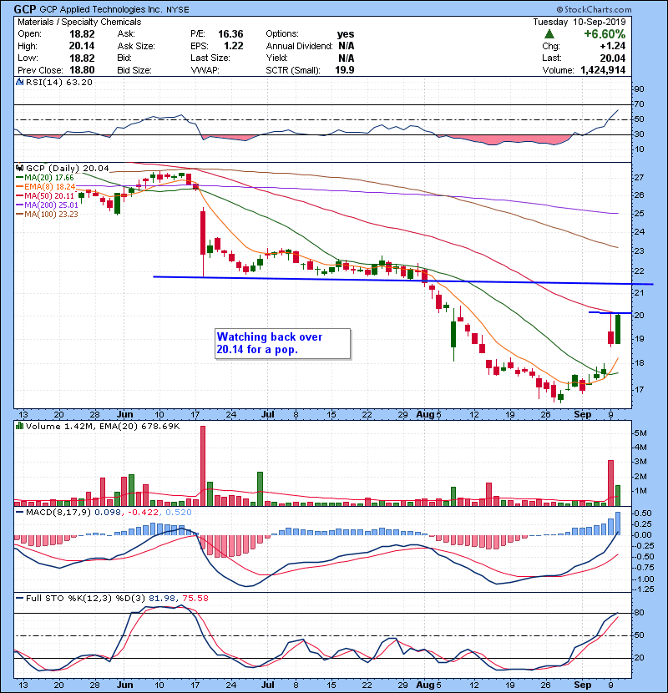668x693 pixels.
Task: Click the GCP (Daily) candlestick icon
Action: pyautogui.click(x=19, y=168)
